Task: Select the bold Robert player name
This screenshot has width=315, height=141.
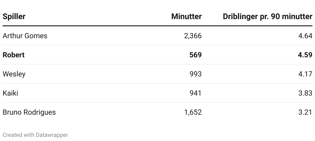Action: [x=14, y=55]
